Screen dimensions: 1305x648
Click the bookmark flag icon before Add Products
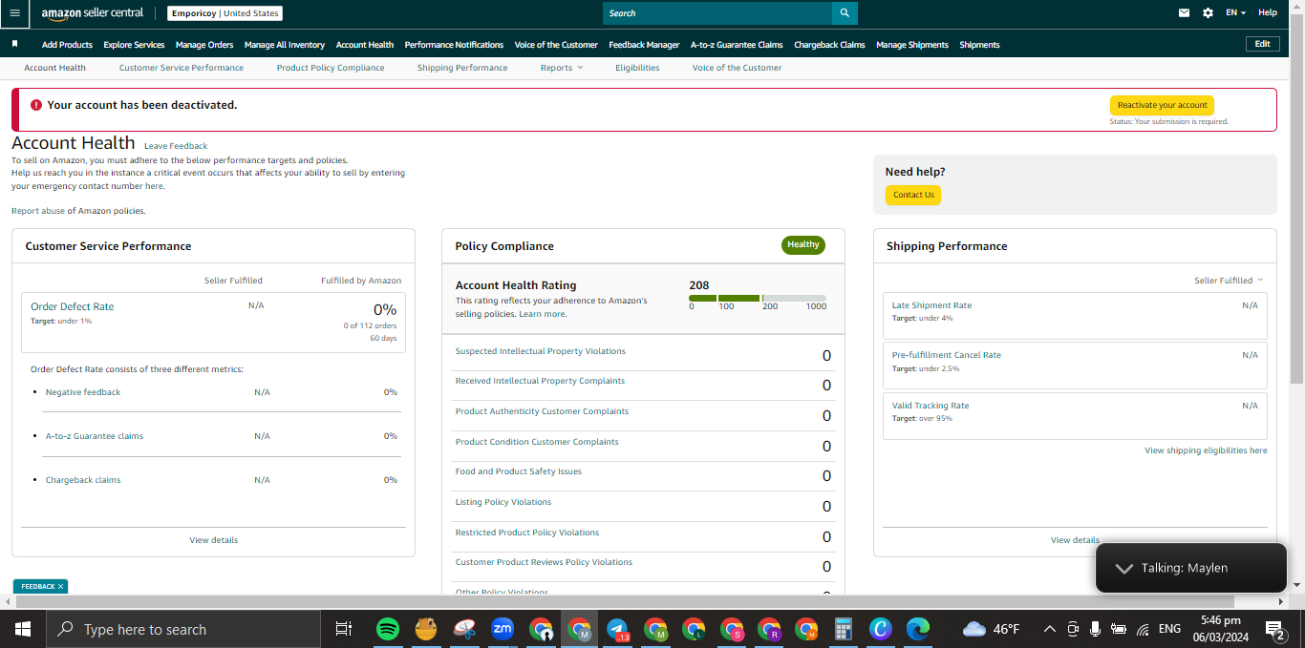tap(14, 44)
